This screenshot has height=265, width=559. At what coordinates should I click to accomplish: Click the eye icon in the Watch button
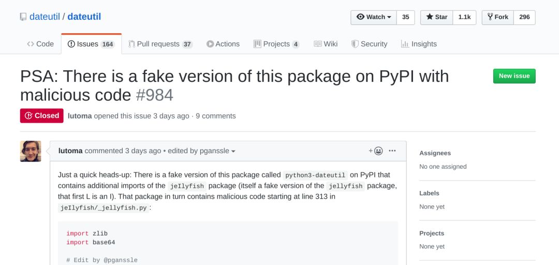pyautogui.click(x=360, y=17)
